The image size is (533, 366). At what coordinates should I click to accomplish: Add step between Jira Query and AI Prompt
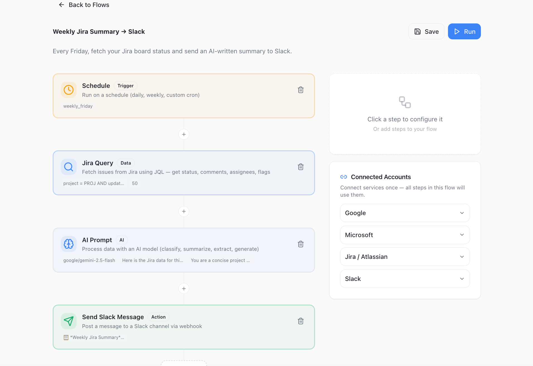pyautogui.click(x=184, y=211)
